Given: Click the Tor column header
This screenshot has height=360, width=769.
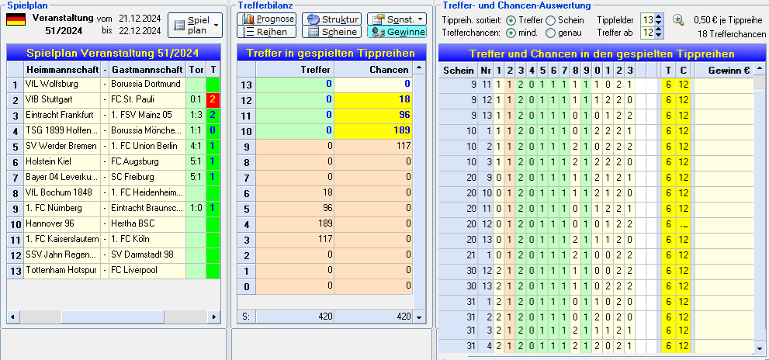Looking at the screenshot, I should [196, 70].
